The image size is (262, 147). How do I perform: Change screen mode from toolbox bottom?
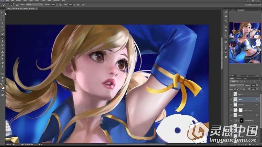pos(2,95)
